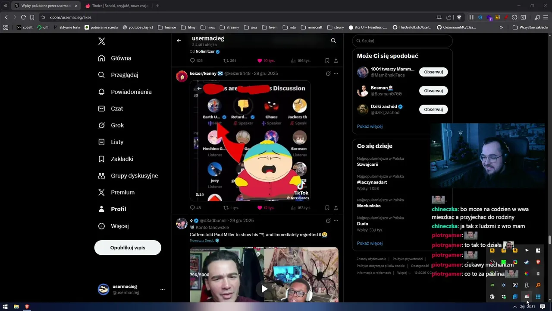Play the Cuffem Paul Miller video

click(x=264, y=289)
